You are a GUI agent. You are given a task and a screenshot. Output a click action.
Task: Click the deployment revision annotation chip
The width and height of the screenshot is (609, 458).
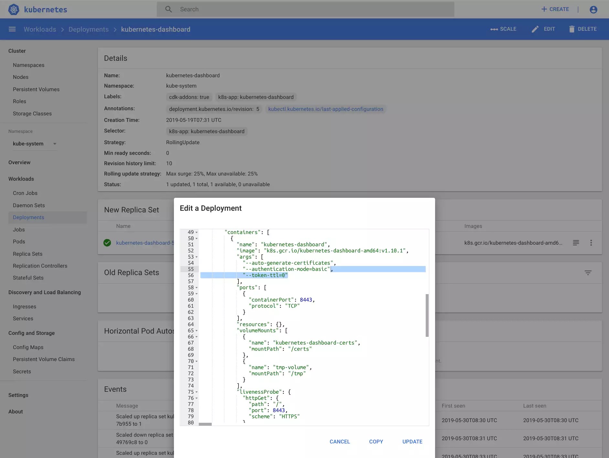(x=214, y=109)
